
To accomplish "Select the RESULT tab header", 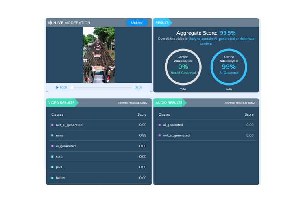I will tap(163, 23).
